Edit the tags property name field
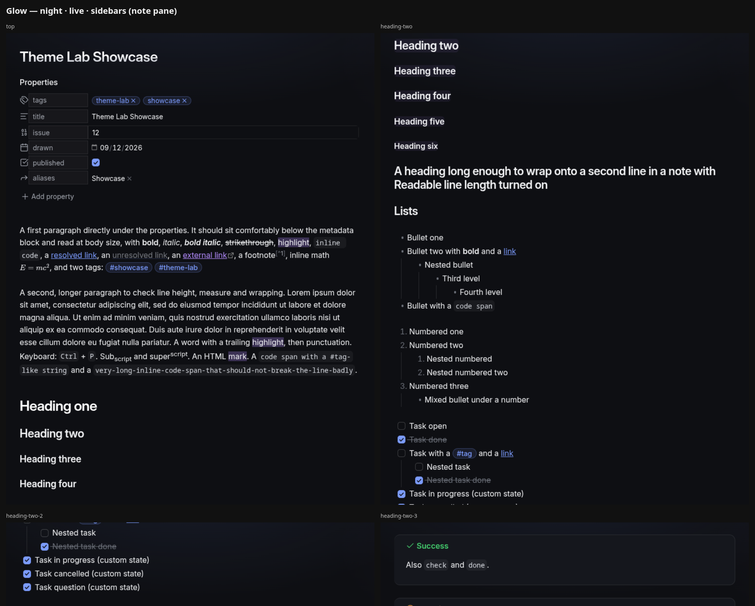 [58, 100]
